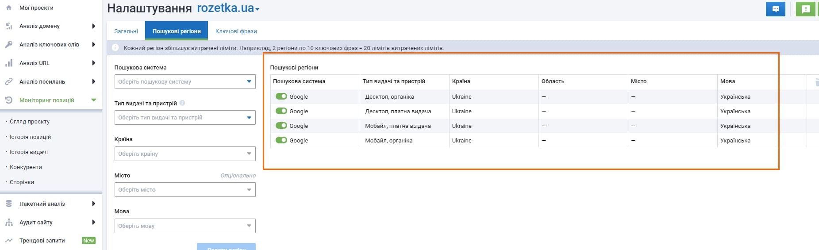
Task: Open the rozetka.ua project dropdown
Action: pos(228,8)
